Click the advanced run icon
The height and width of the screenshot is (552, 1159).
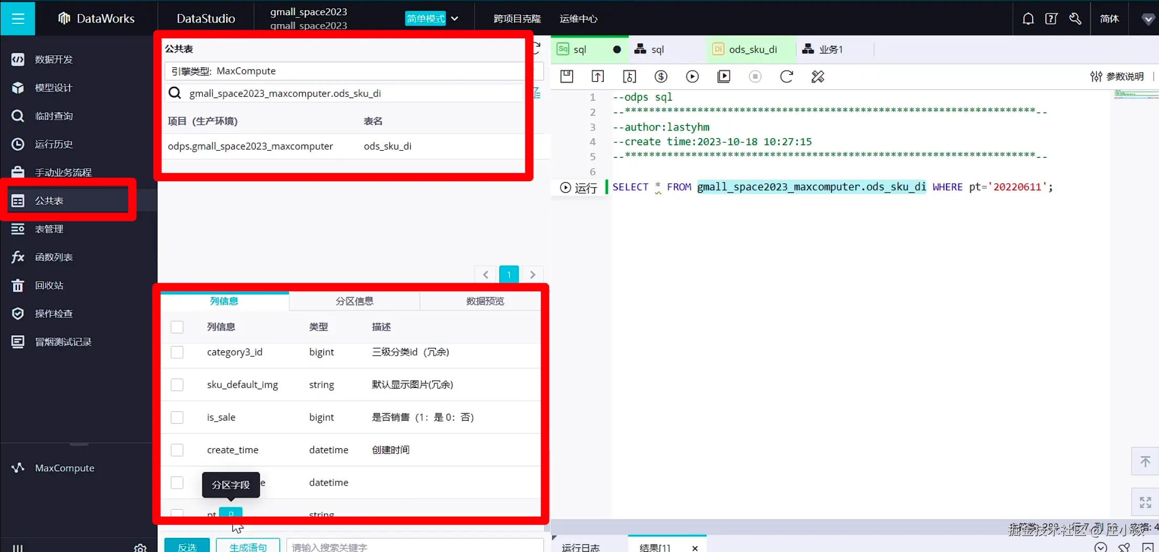(724, 76)
